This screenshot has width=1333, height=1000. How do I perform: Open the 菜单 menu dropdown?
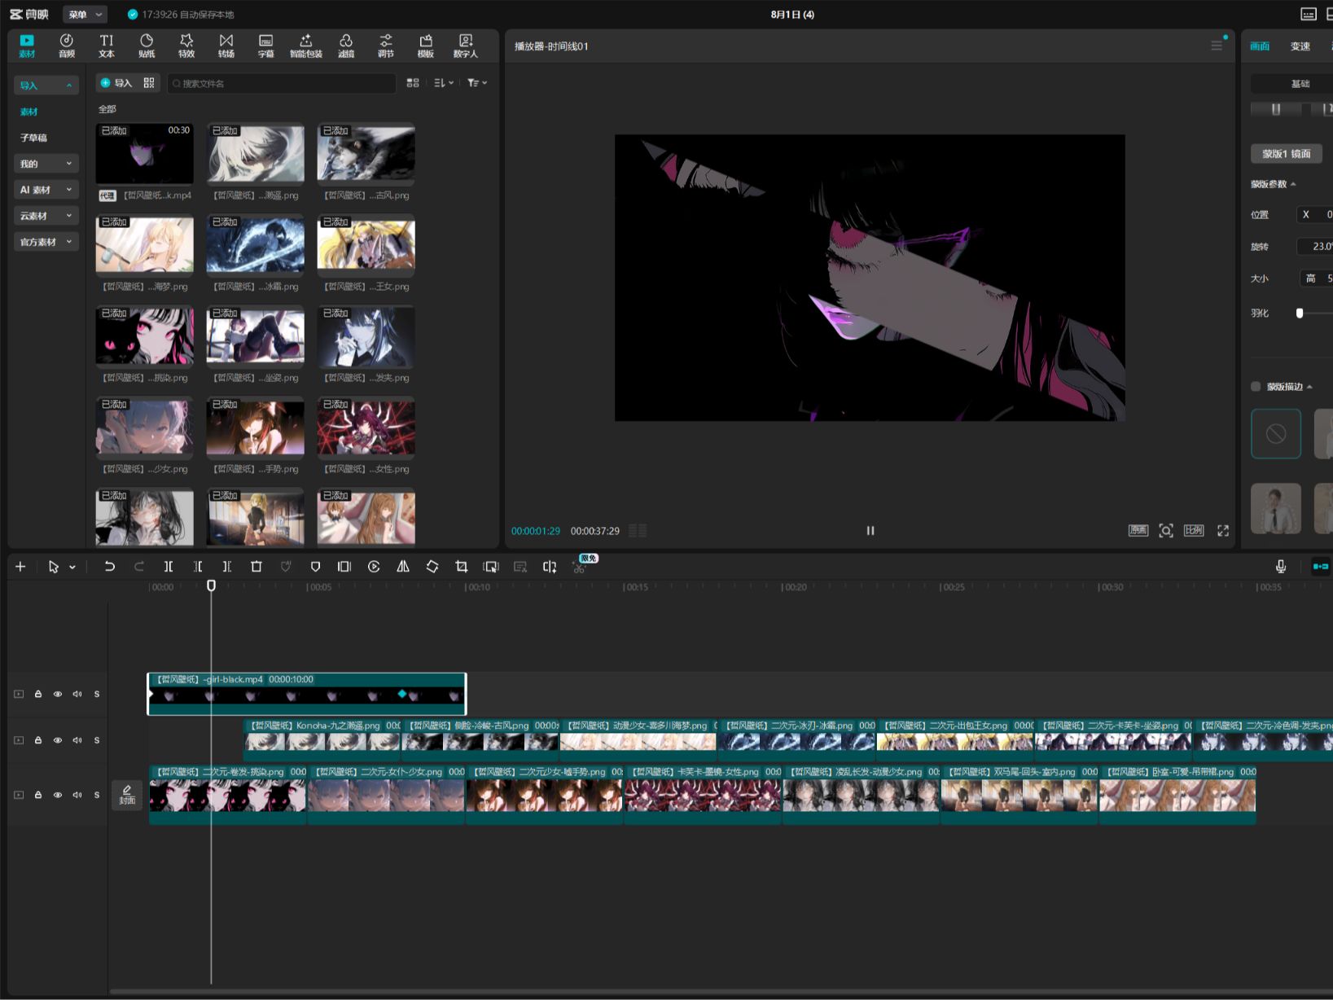tap(85, 15)
